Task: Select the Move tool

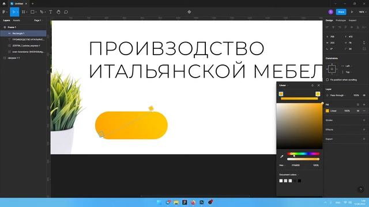Action: point(14,12)
